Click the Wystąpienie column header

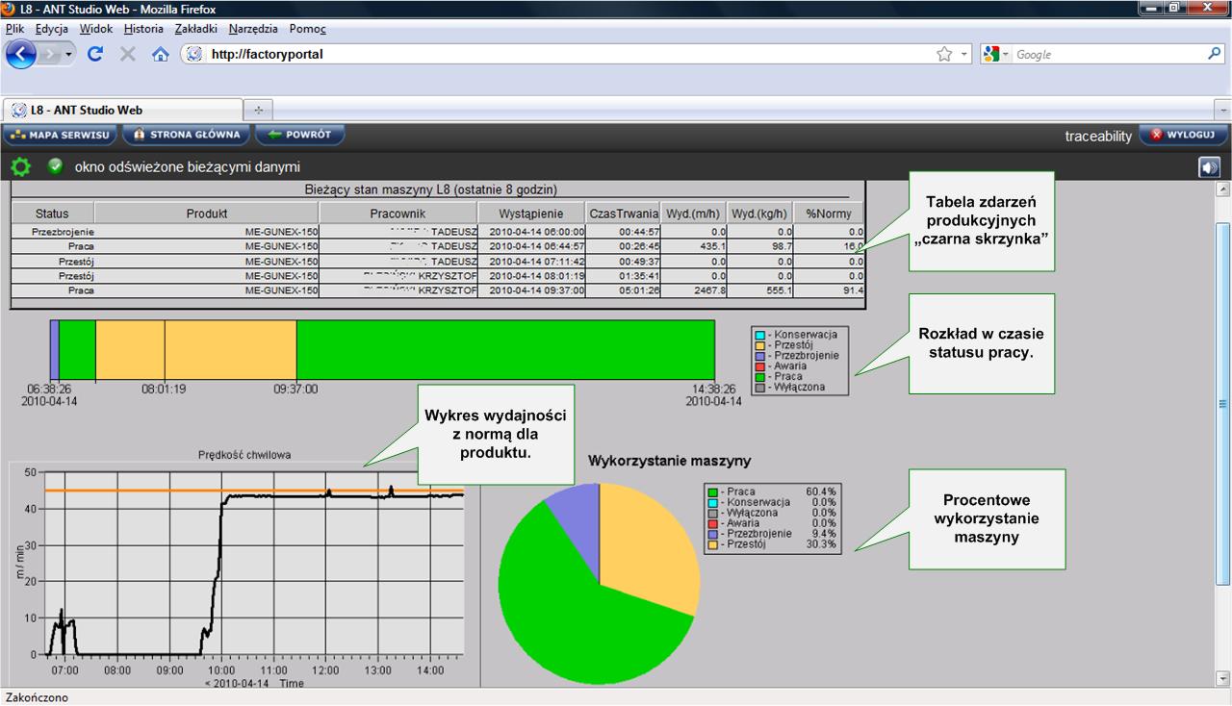pyautogui.click(x=531, y=214)
